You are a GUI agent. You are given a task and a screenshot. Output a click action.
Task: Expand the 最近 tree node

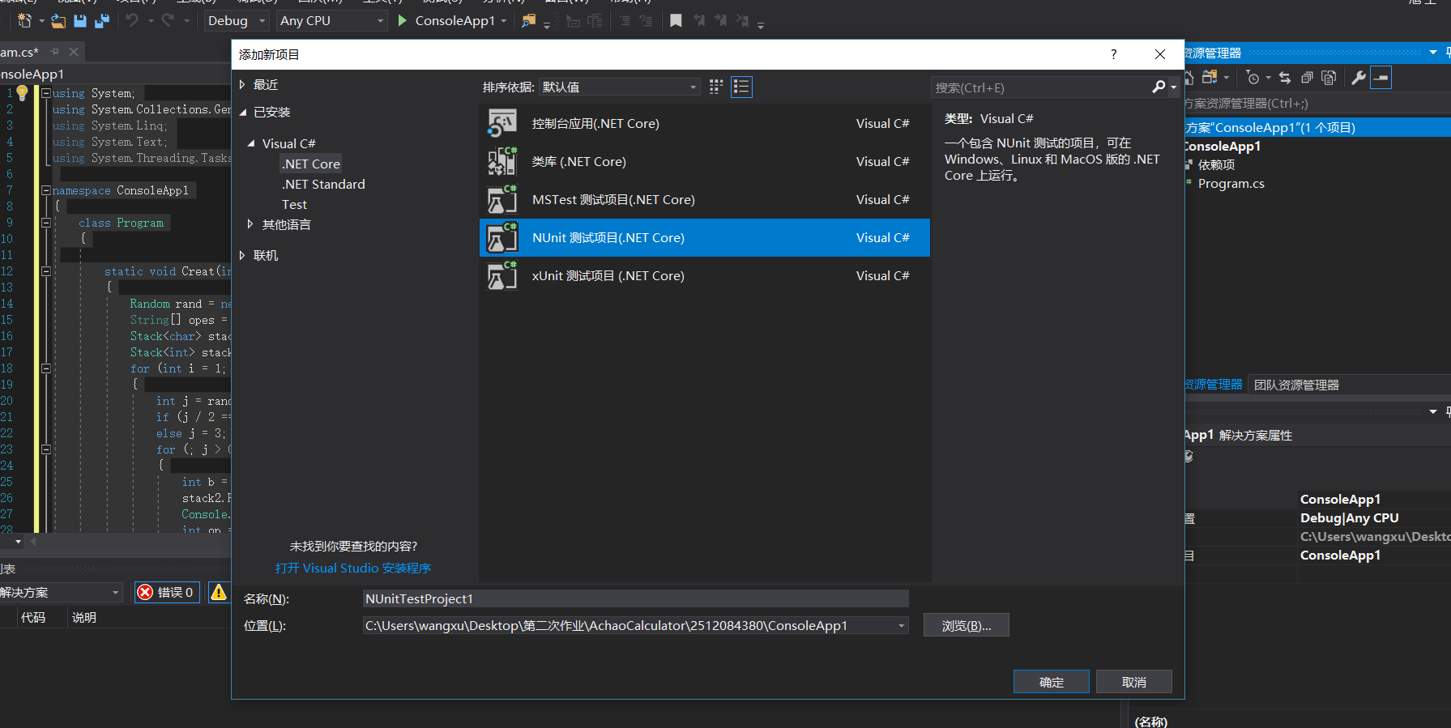tap(241, 85)
